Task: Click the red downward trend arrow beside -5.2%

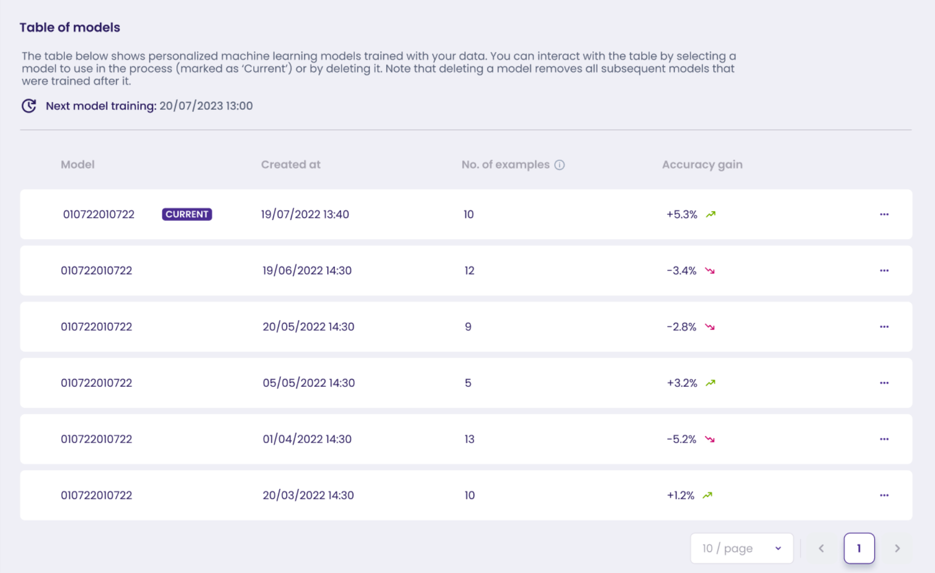Action: coord(710,439)
